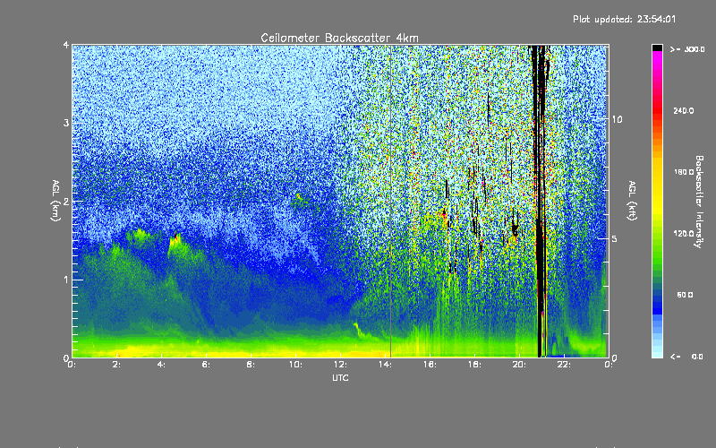Viewport: 716px width, 448px height.
Task: Click the "AGL (km)" left axis label
Action: pos(55,201)
